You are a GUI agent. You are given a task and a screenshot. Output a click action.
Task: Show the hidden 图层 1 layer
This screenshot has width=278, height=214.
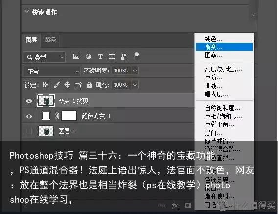(x=28, y=131)
